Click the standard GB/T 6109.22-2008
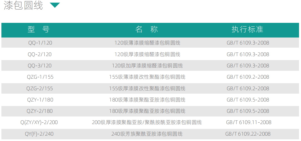The height and width of the screenshot is (141, 301). (x=248, y=134)
